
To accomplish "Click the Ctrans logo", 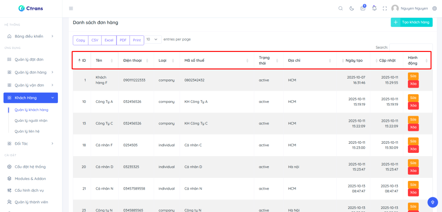I will pyautogui.click(x=31, y=8).
